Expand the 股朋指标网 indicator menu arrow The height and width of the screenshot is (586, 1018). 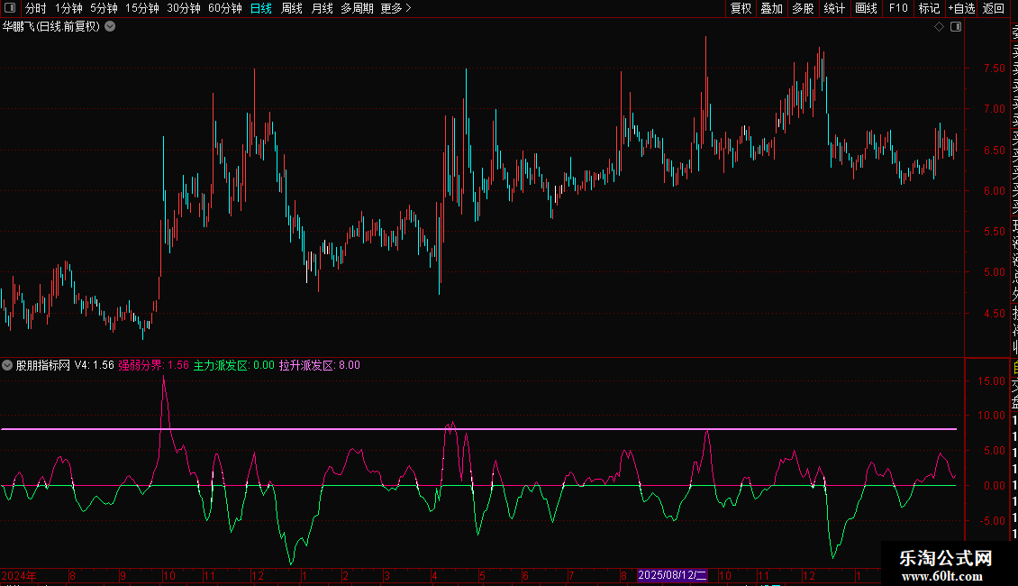click(8, 365)
